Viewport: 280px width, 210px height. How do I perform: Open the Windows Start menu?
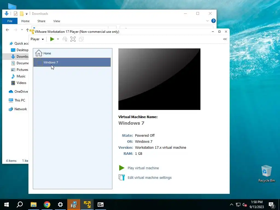pyautogui.click(x=7, y=205)
